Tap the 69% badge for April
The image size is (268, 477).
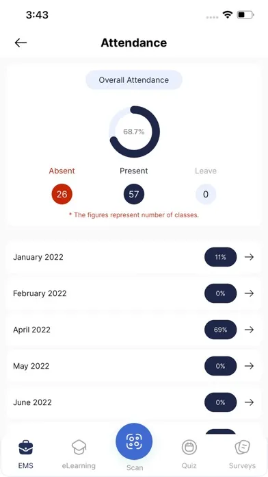coord(220,330)
